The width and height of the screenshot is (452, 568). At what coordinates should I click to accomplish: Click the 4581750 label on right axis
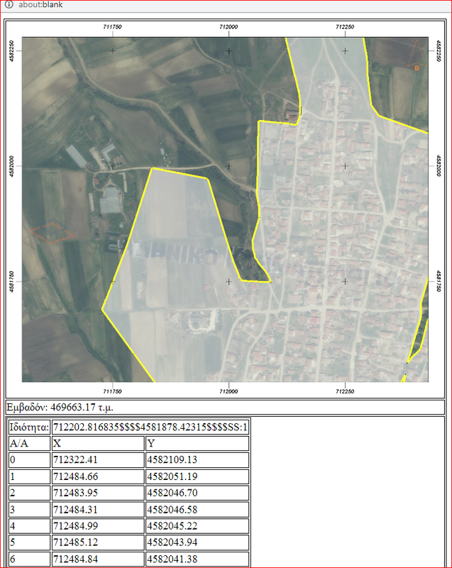(438, 282)
